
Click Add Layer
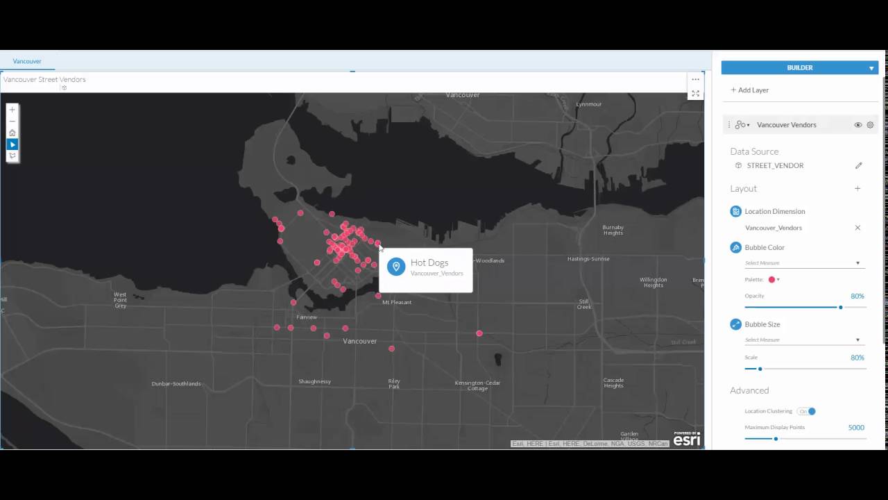749,90
